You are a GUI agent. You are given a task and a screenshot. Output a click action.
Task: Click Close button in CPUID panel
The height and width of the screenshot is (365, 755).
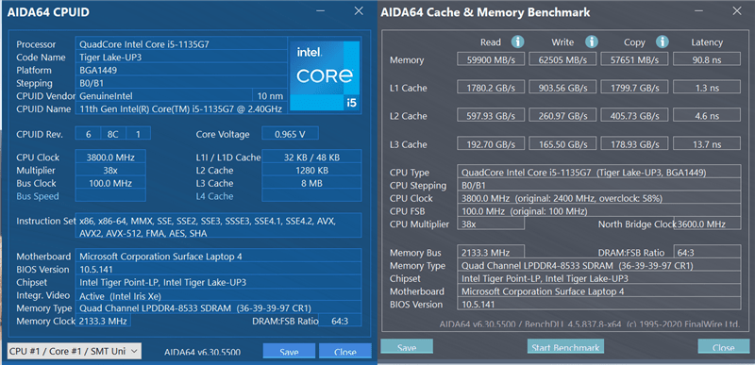344,351
